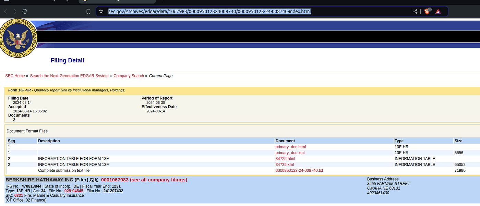Screen dimensions: 480x206
Task: Open primary_doc.xml document
Action: (290, 153)
